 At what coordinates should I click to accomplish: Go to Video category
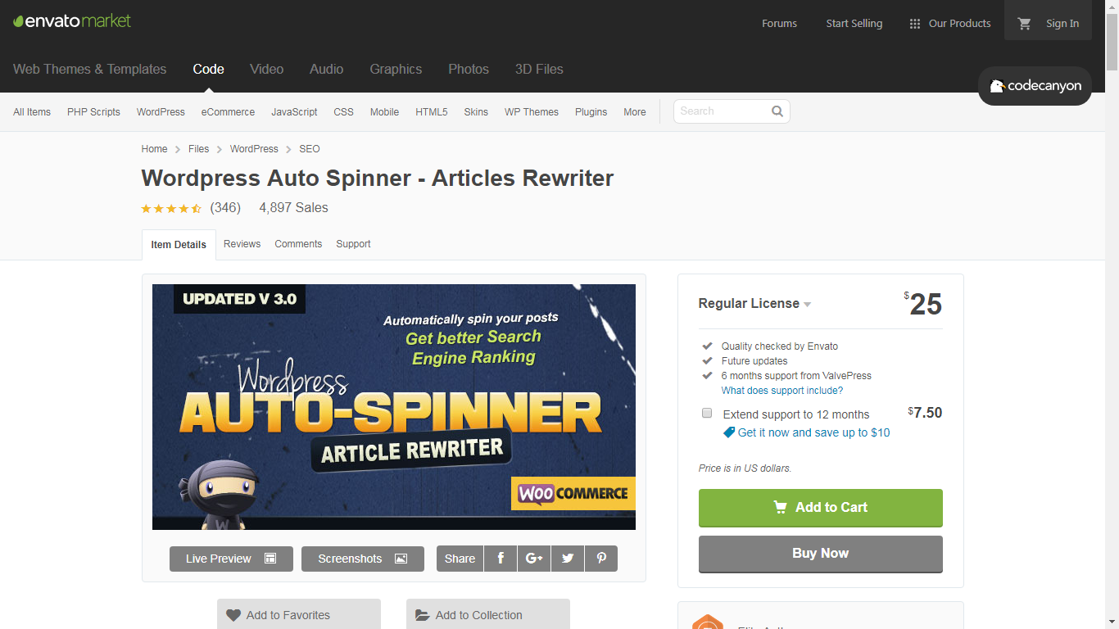266,70
